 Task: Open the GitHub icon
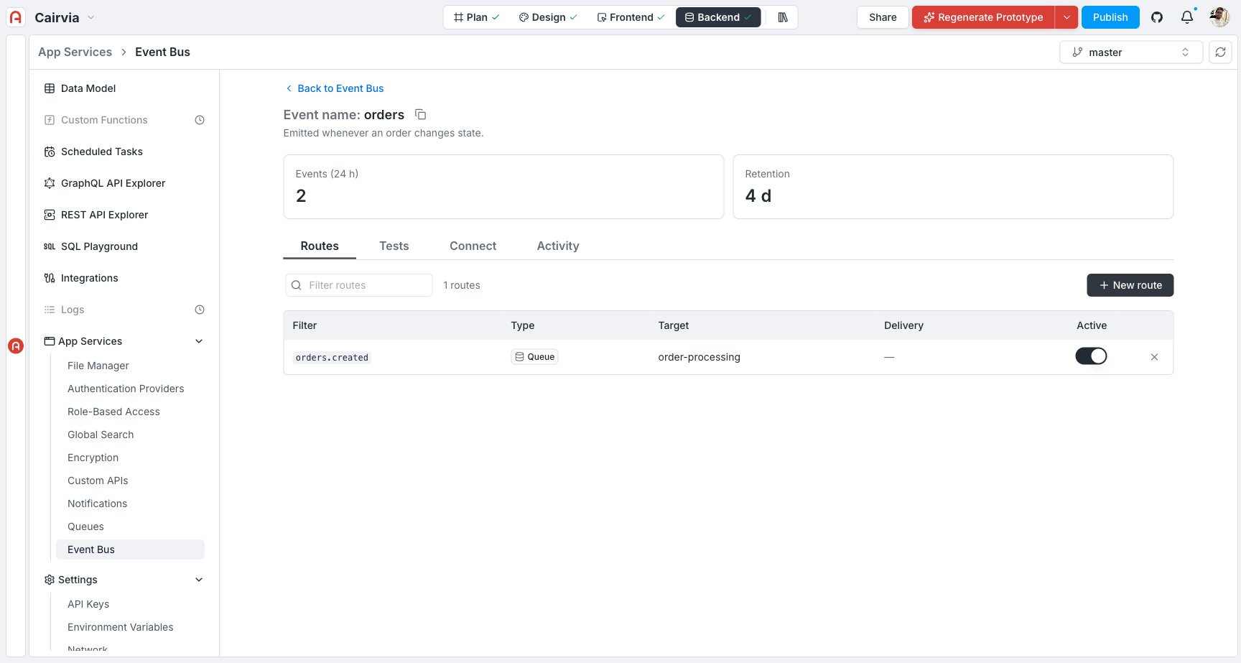pos(1157,17)
